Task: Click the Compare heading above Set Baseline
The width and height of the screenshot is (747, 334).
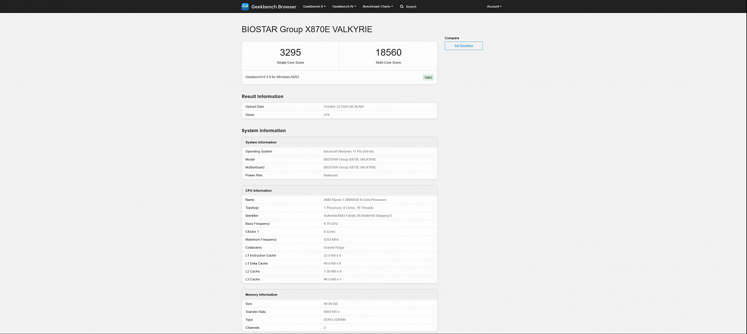Action: tap(452, 38)
